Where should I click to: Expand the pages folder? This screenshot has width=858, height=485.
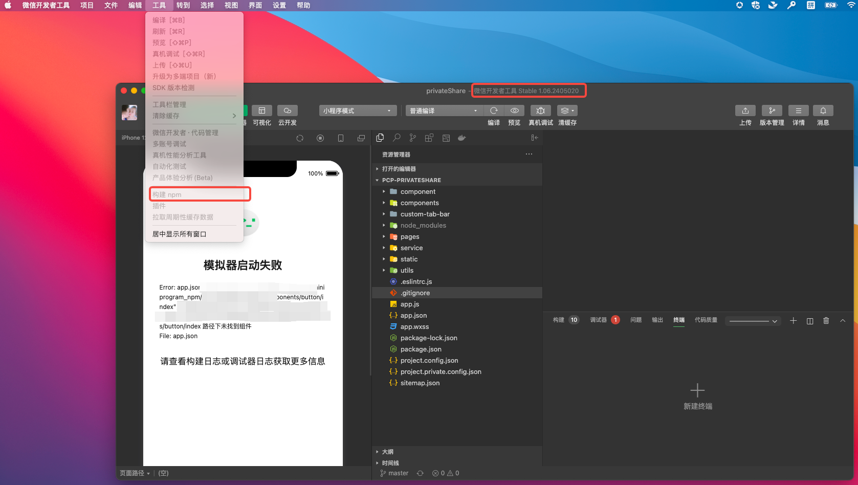click(x=457, y=237)
